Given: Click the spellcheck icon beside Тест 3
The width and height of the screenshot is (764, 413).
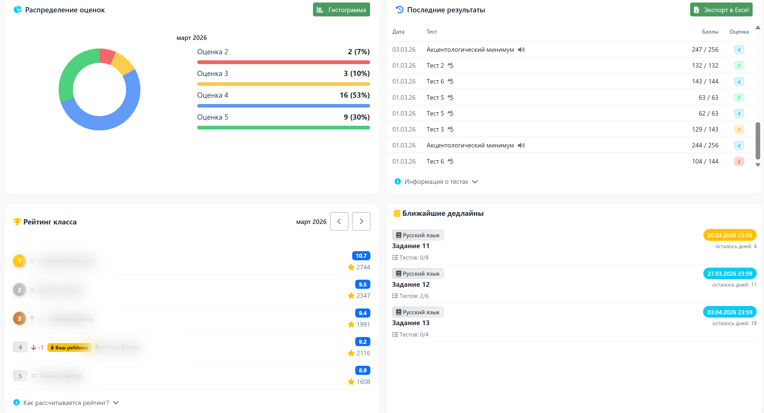Looking at the screenshot, I should [x=451, y=129].
